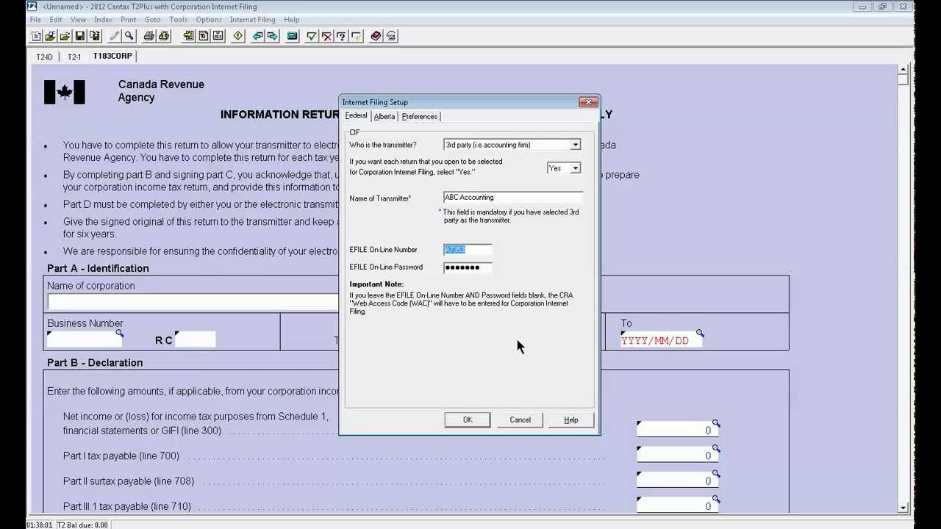Open the Index menu

pyautogui.click(x=103, y=20)
